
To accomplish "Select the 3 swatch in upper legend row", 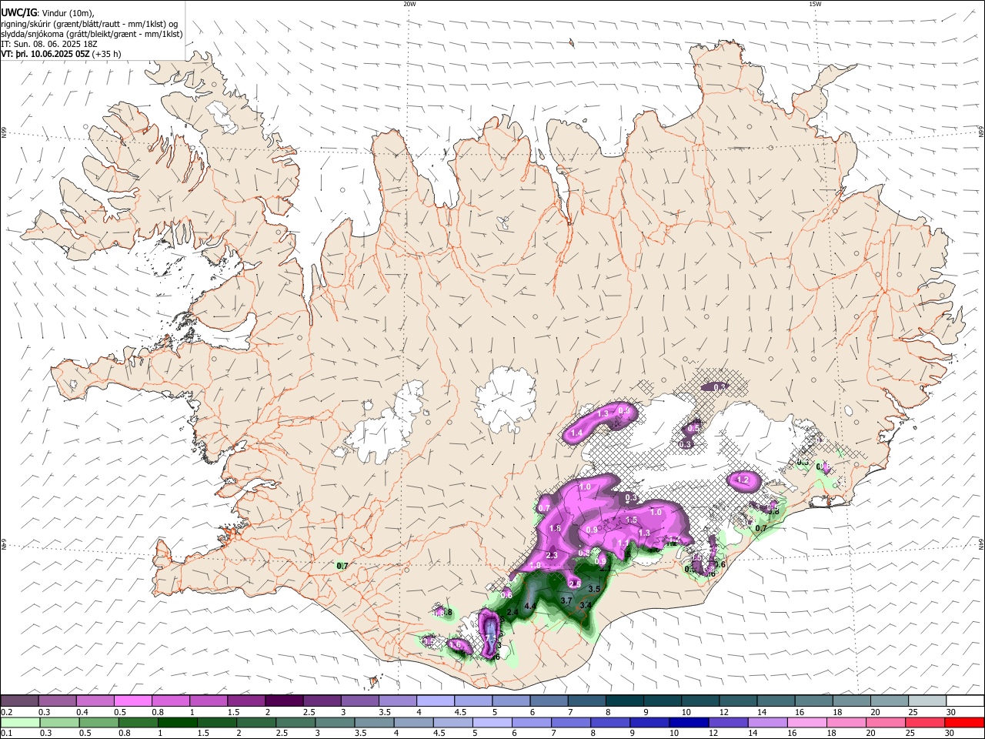I will pos(360,701).
